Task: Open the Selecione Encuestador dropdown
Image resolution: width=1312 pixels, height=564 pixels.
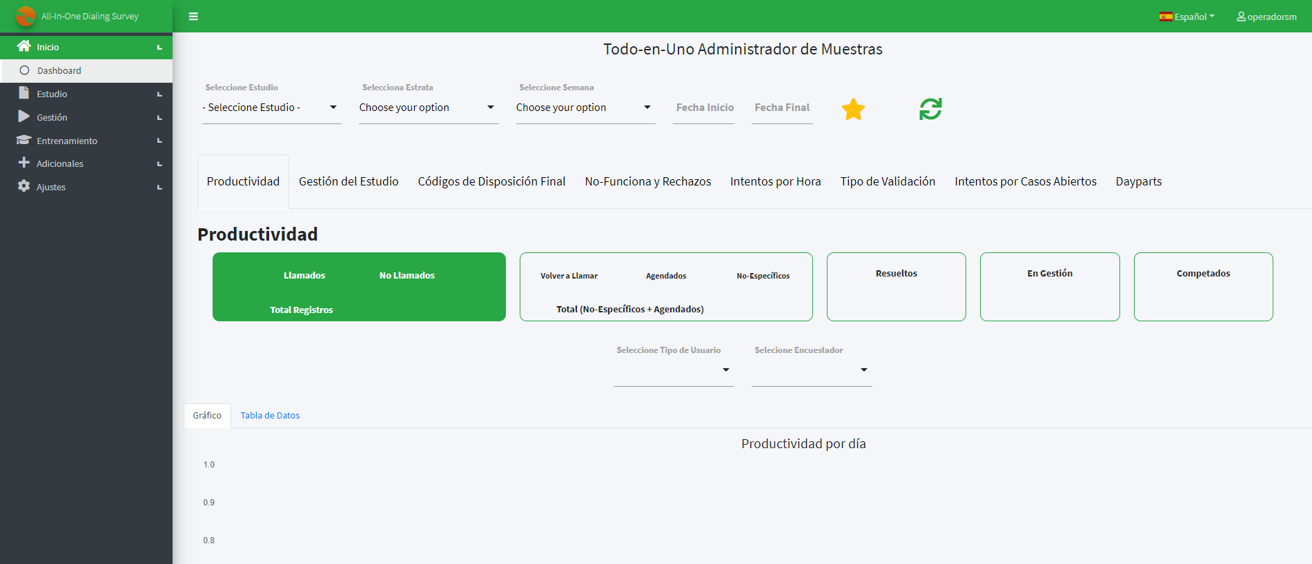Action: coord(812,370)
